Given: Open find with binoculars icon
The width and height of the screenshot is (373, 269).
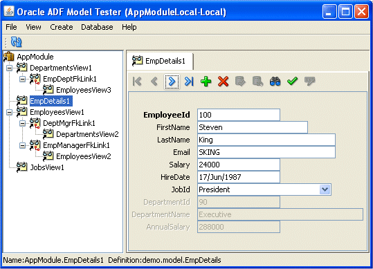Looking at the screenshot, I should (275, 82).
